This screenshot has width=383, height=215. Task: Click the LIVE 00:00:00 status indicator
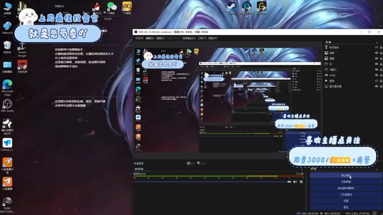[x=307, y=213]
